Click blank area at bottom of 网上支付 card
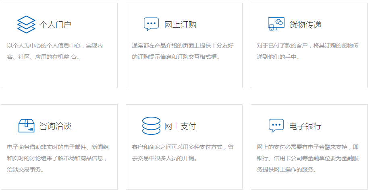370x192 pixels. (x=184, y=177)
